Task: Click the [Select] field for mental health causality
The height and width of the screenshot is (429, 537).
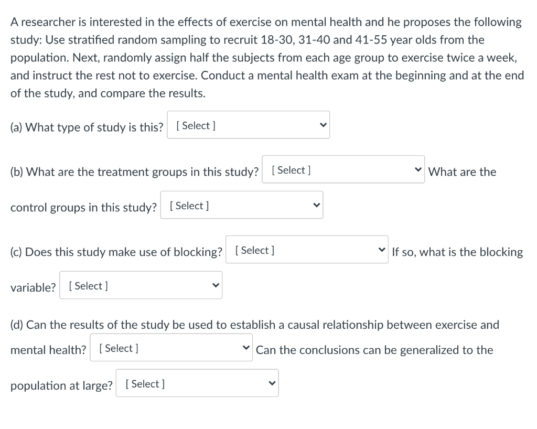Action: [x=117, y=348]
